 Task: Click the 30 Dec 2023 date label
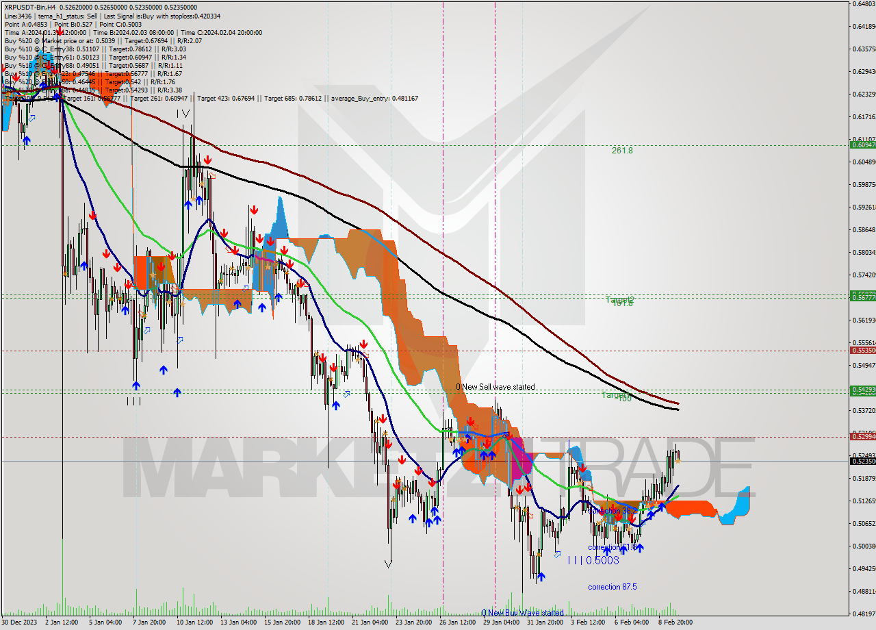[x=20, y=622]
